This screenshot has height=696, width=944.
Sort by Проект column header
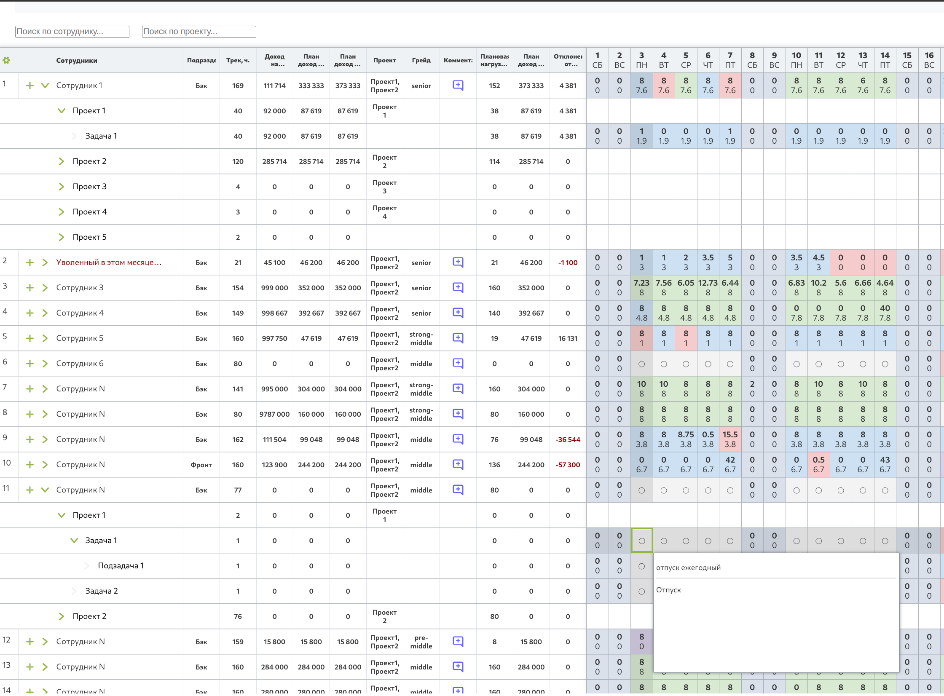click(384, 60)
